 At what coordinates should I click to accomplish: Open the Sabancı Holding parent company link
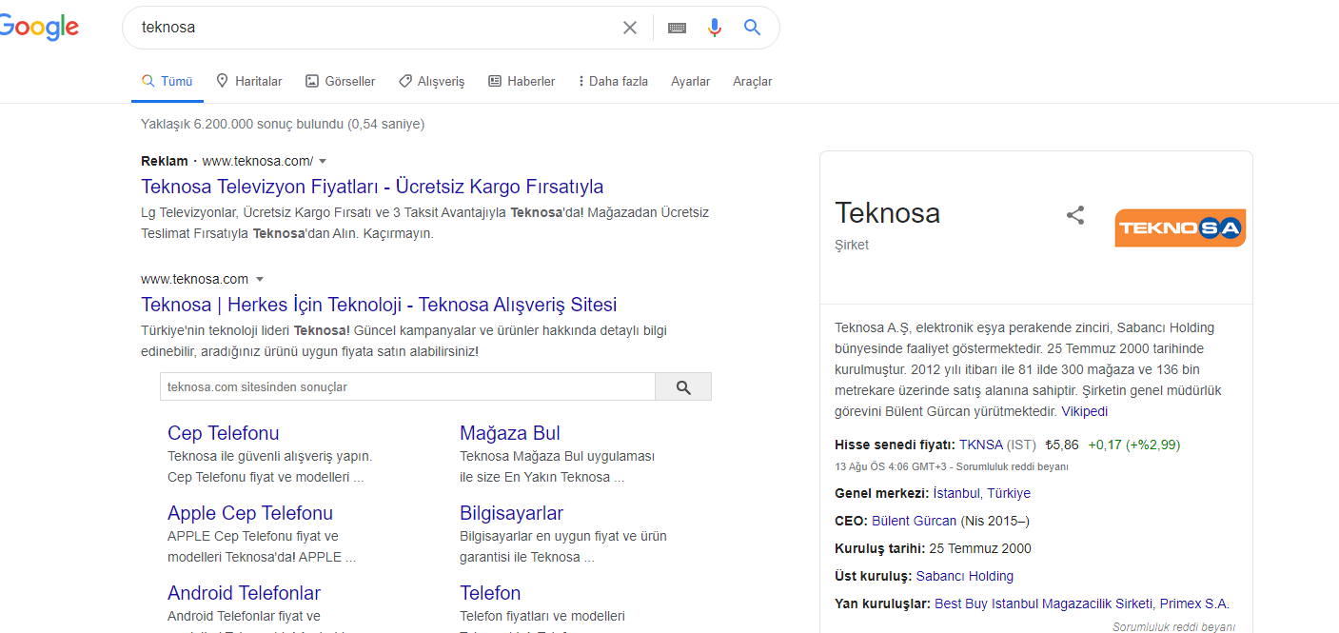pos(965,576)
